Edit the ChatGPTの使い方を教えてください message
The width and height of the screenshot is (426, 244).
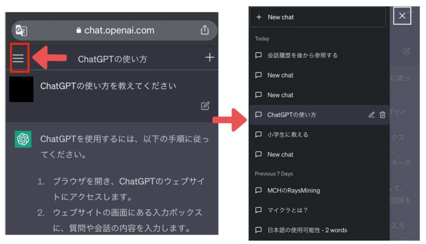coord(205,106)
